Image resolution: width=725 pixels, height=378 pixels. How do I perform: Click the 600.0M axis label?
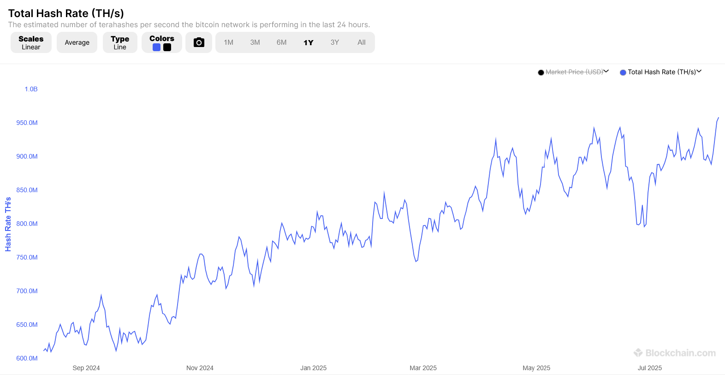click(27, 358)
